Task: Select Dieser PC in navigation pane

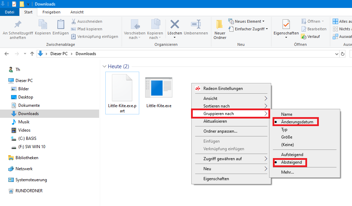Action: 20,80
